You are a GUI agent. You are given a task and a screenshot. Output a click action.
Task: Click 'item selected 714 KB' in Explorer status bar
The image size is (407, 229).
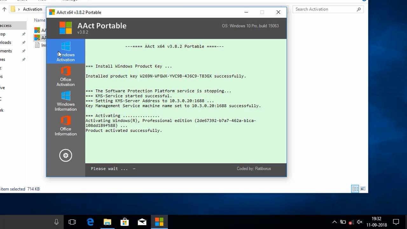coord(20,189)
